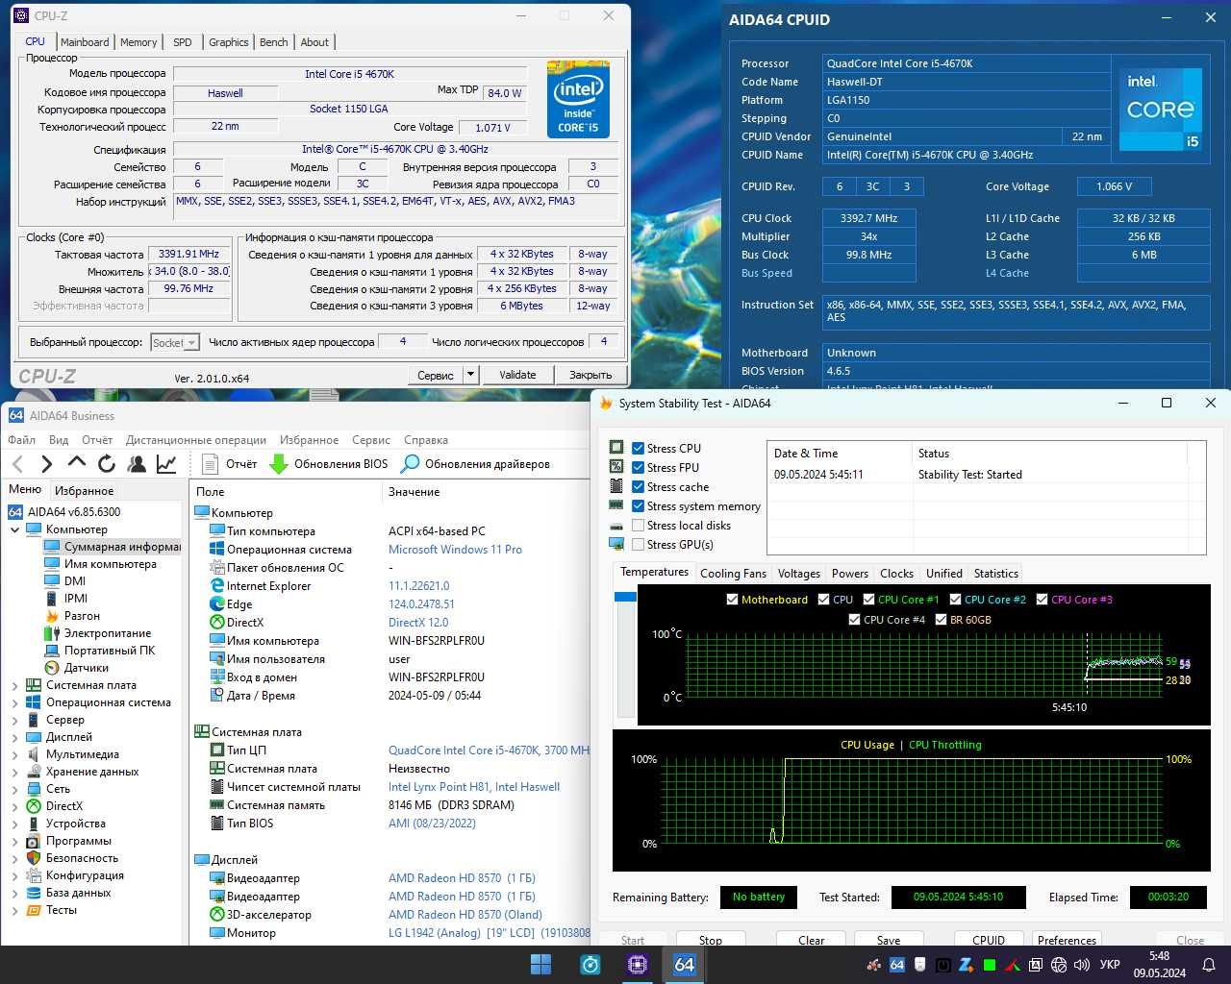Screen dimensions: 1231x984
Task: Uncheck Stress CPU checkbox
Action: [x=638, y=449]
